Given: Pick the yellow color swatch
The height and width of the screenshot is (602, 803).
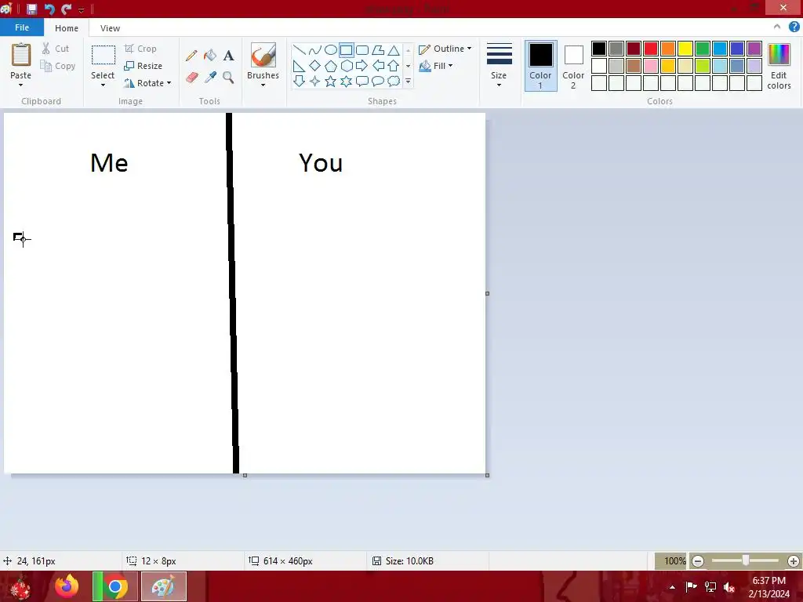Looking at the screenshot, I should (685, 49).
